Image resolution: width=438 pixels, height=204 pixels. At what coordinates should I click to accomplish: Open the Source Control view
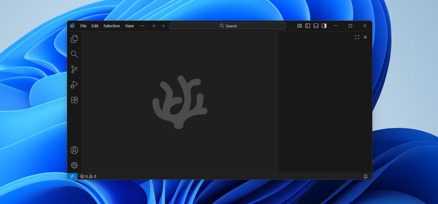(74, 69)
